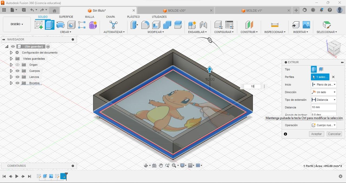Click the Distancia 10 mm field
The image size is (346, 183).
pos(324,107)
